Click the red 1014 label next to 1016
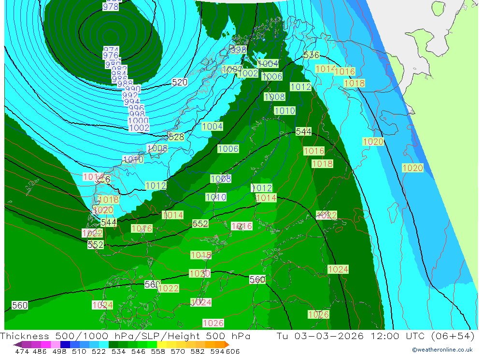 click(x=325, y=69)
